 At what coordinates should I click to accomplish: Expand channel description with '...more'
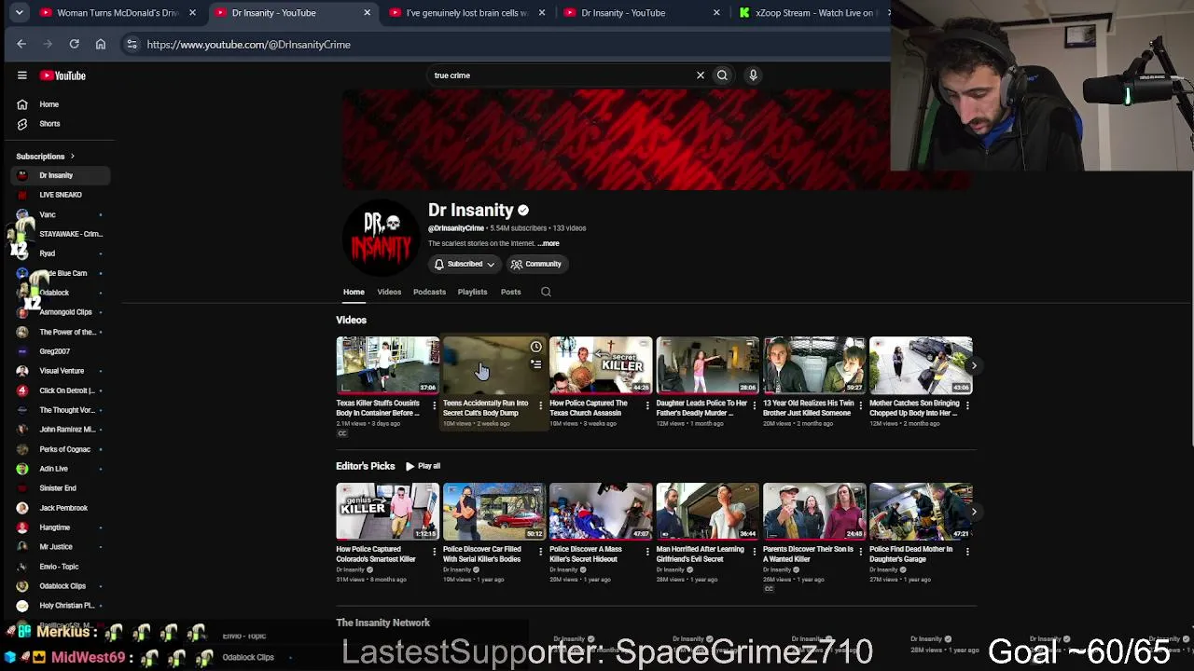548,243
